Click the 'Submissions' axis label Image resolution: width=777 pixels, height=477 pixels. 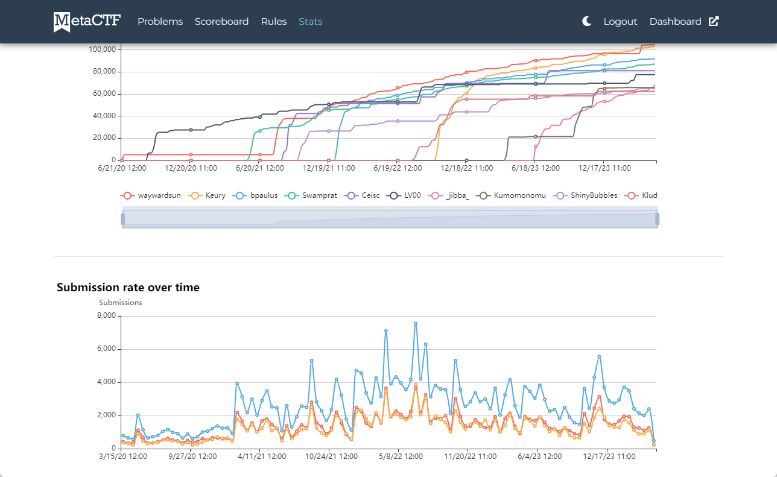[121, 303]
